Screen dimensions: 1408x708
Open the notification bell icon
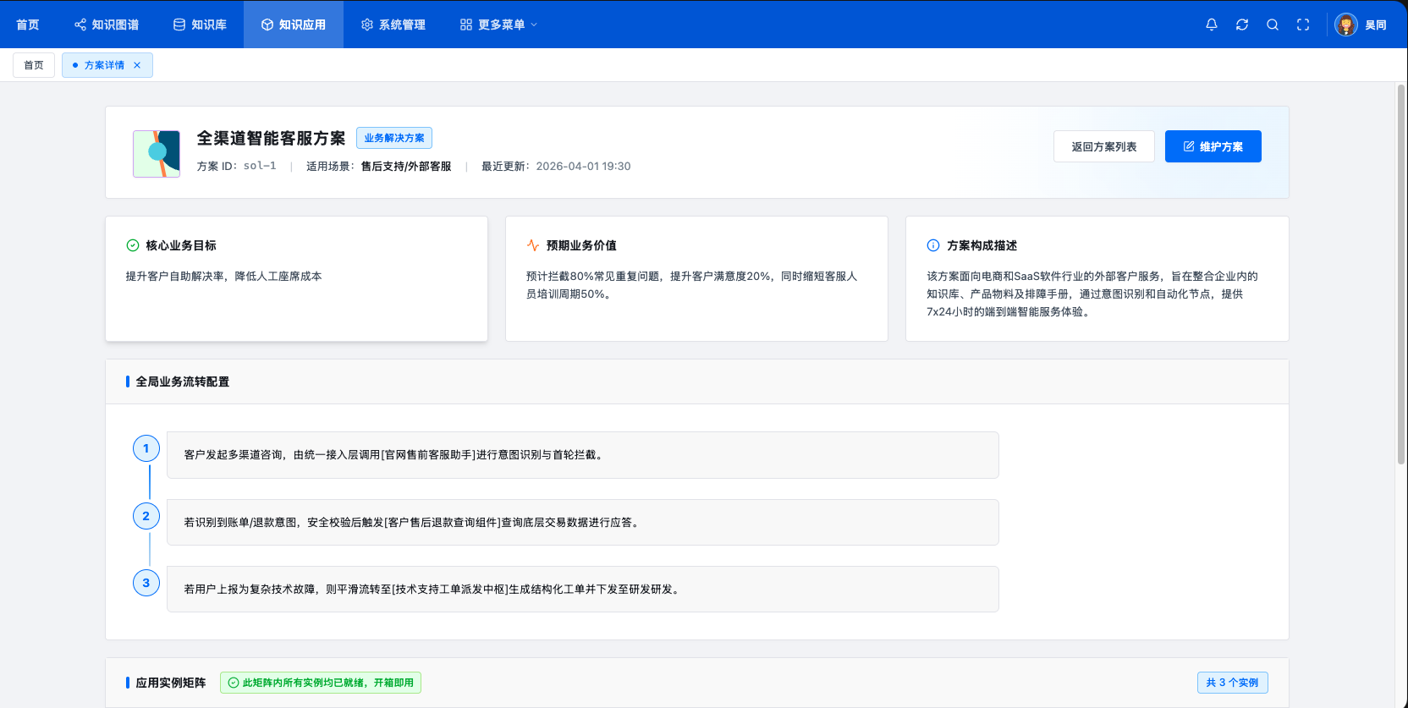1212,25
